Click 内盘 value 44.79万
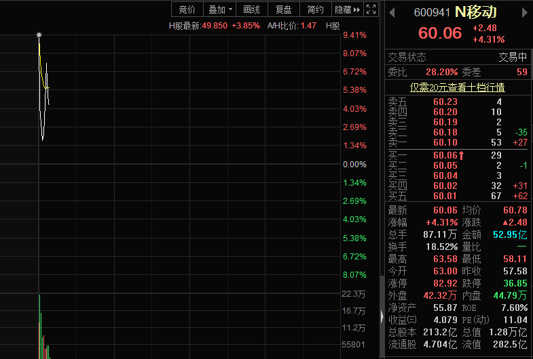This screenshot has width=533, height=359. point(510,295)
